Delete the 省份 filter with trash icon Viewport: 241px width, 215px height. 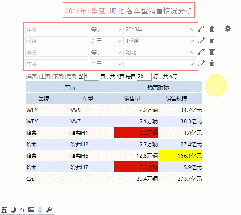point(212,52)
